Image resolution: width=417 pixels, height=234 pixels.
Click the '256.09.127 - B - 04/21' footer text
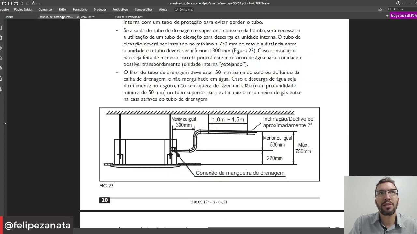[209, 202]
